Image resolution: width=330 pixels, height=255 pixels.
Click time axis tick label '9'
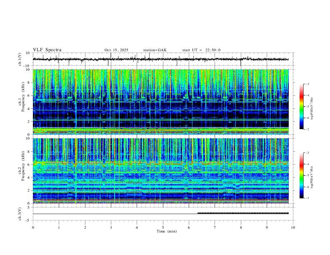coord(267,227)
